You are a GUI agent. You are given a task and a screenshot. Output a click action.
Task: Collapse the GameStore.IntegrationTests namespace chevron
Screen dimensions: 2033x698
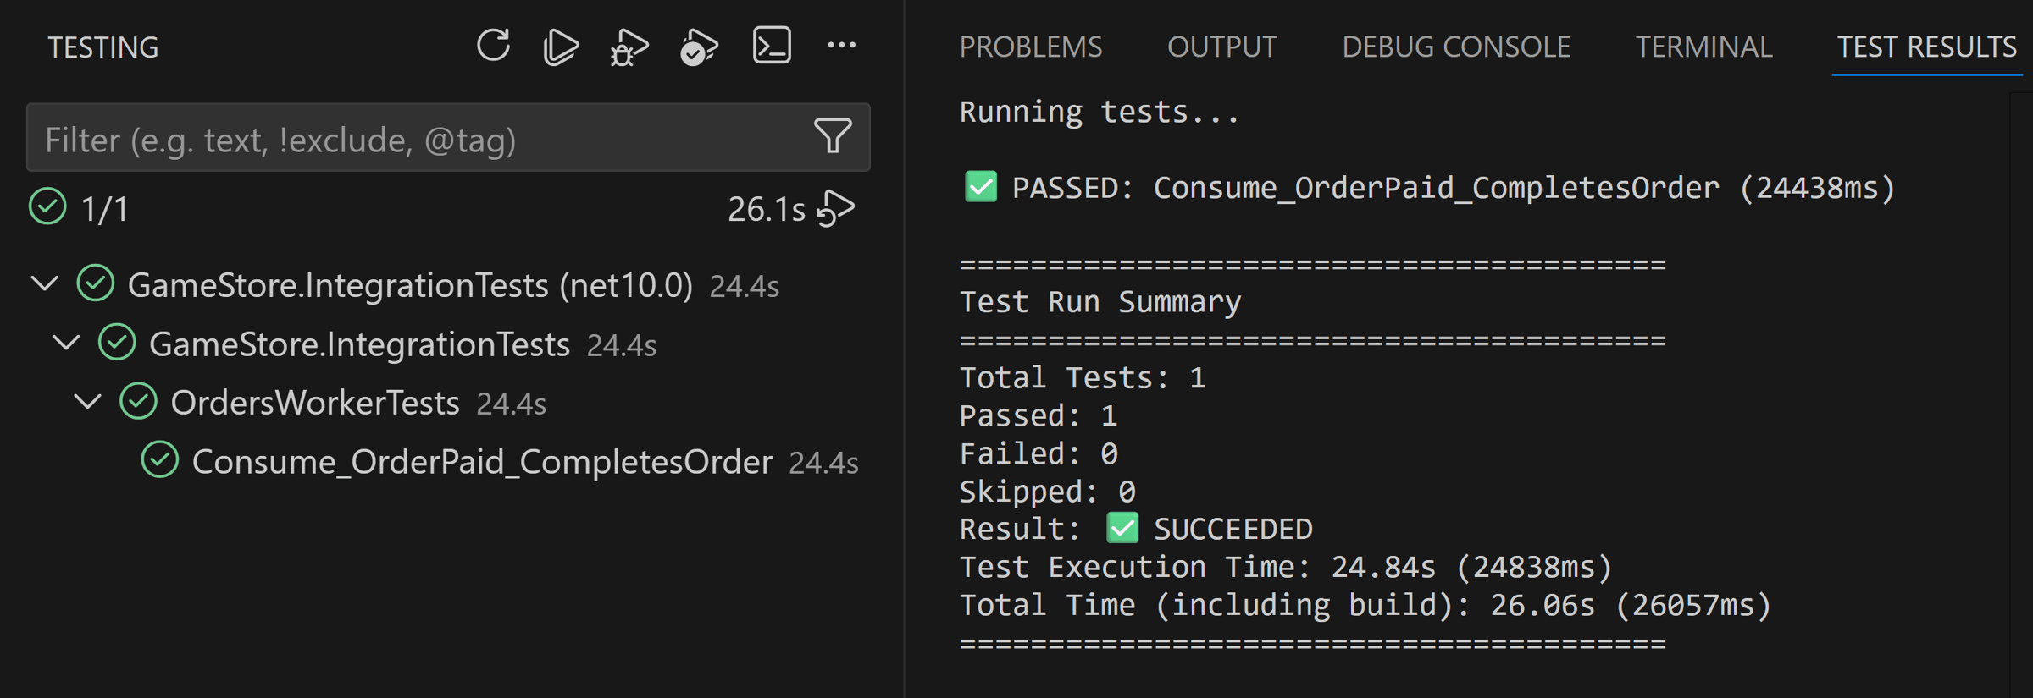coord(66,343)
